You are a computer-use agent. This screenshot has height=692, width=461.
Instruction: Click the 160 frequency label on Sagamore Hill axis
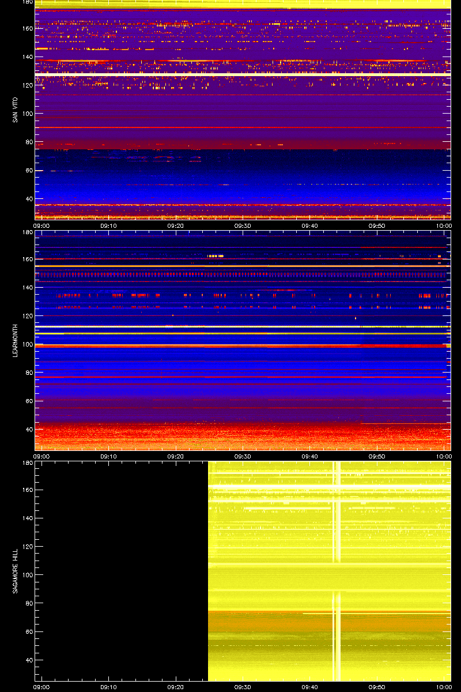27,490
